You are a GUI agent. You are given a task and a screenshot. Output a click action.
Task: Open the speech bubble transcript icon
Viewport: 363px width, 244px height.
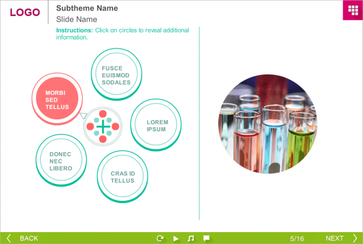click(x=206, y=238)
